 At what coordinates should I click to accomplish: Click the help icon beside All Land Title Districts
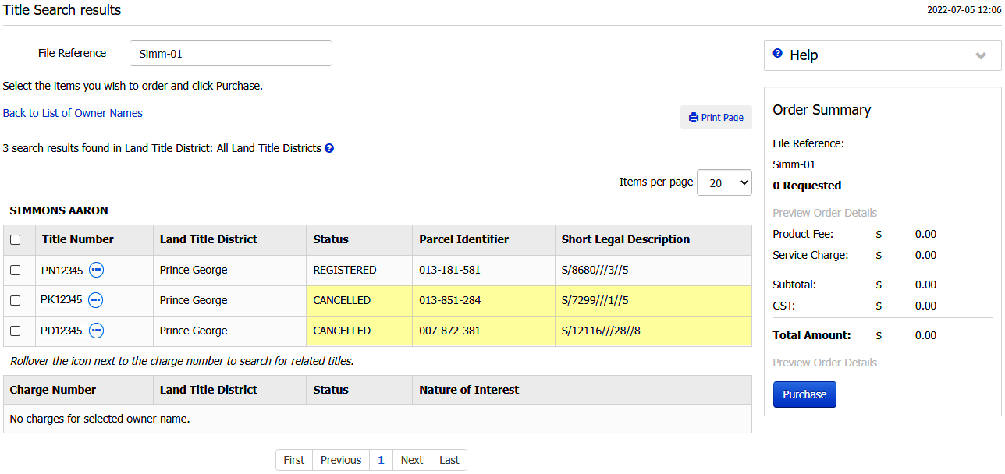[x=329, y=148]
